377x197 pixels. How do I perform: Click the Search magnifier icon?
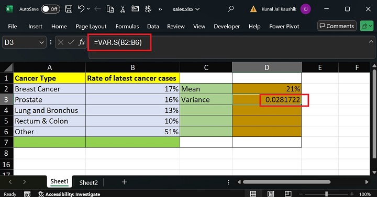point(230,9)
